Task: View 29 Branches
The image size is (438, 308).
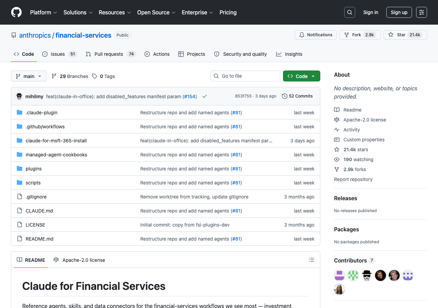Action: [x=70, y=76]
